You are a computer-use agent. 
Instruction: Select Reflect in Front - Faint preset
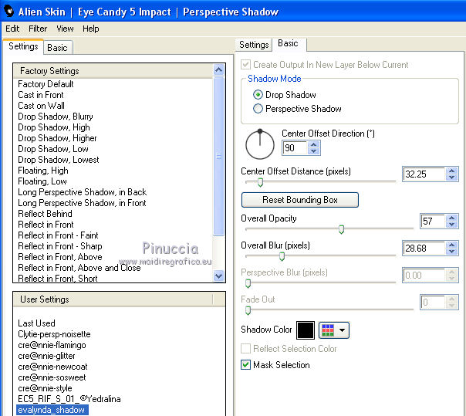58,235
